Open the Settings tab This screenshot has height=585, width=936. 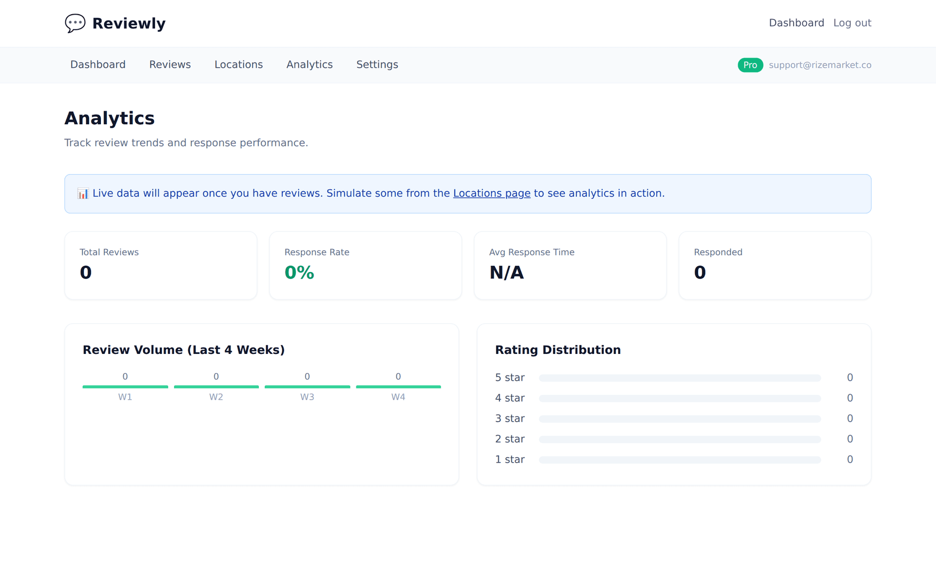pyautogui.click(x=377, y=64)
